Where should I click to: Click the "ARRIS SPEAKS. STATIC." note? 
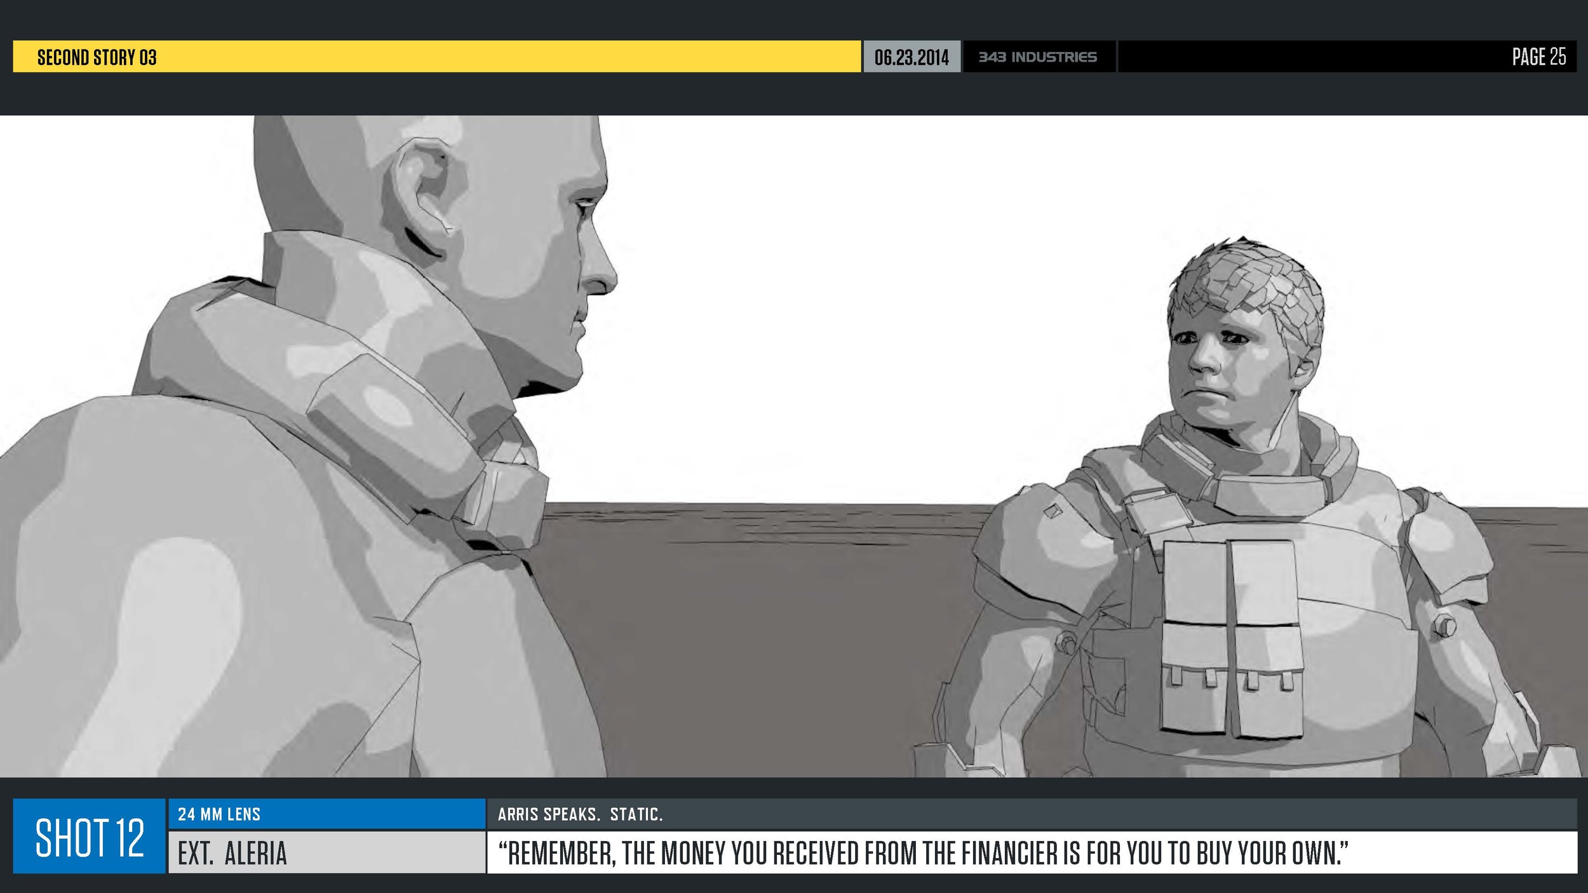(x=580, y=814)
